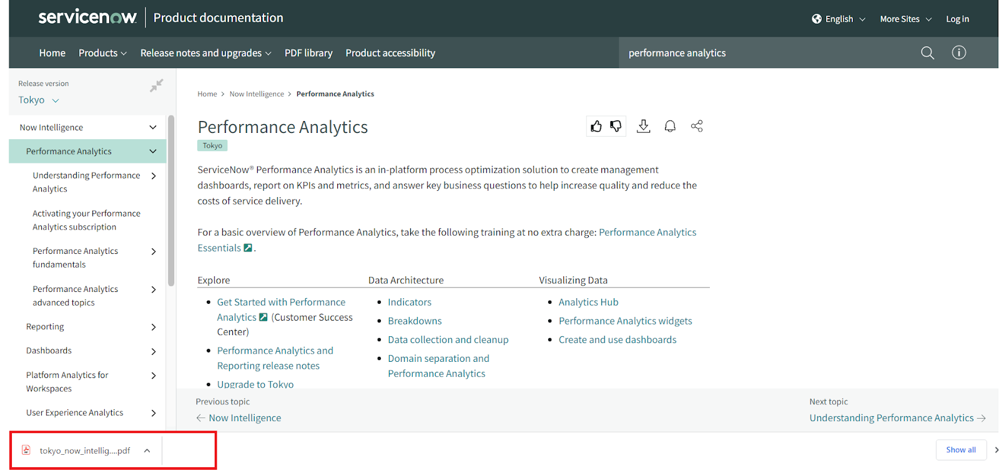Click the notification bell icon
This screenshot has width=999, height=476.
[670, 127]
